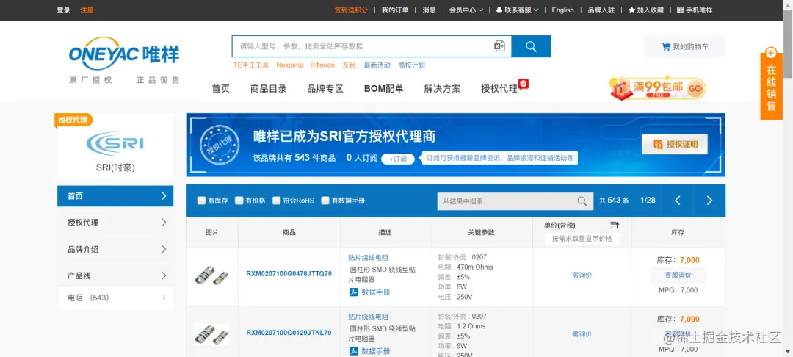Click 注册 link in top bar
The width and height of the screenshot is (793, 357).
[87, 10]
